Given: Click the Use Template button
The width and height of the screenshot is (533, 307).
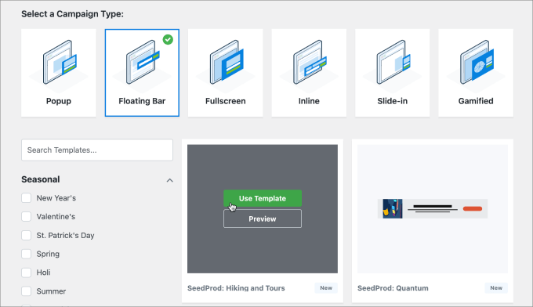Looking at the screenshot, I should [x=263, y=198].
